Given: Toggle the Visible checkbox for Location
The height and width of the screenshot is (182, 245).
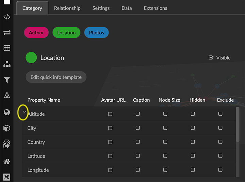Looking at the screenshot, I should (211, 58).
